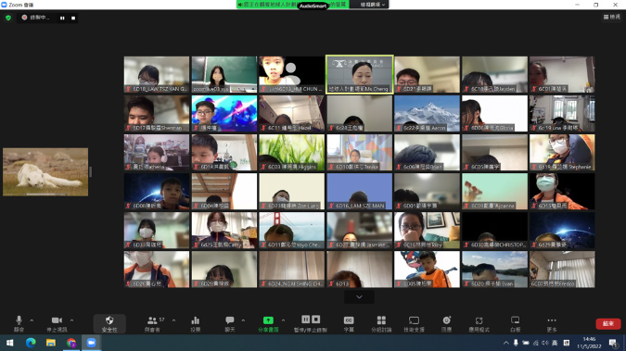Open the Polls bar chart icon

point(196,323)
